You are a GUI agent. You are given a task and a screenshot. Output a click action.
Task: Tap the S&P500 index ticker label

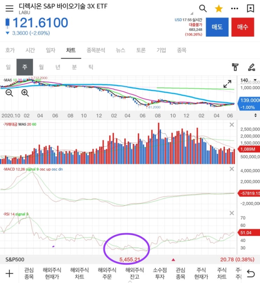[x=15, y=260]
